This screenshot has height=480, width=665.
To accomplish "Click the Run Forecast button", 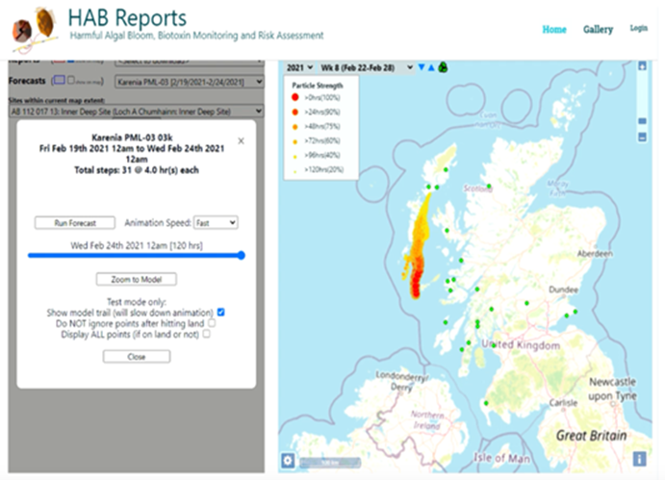I will (x=74, y=222).
